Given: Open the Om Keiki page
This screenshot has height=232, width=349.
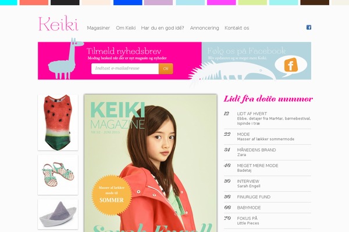Looking at the screenshot, I should [x=126, y=28].
